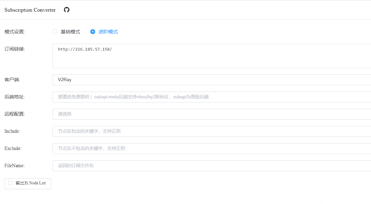The height and width of the screenshot is (204, 371).
Task: Enable the 输出为 Node List checkbox
Action: 10,183
